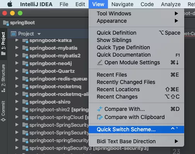Select springboot-mybatis2 in project tree
This screenshot has height=154, width=195.
click(55, 56)
